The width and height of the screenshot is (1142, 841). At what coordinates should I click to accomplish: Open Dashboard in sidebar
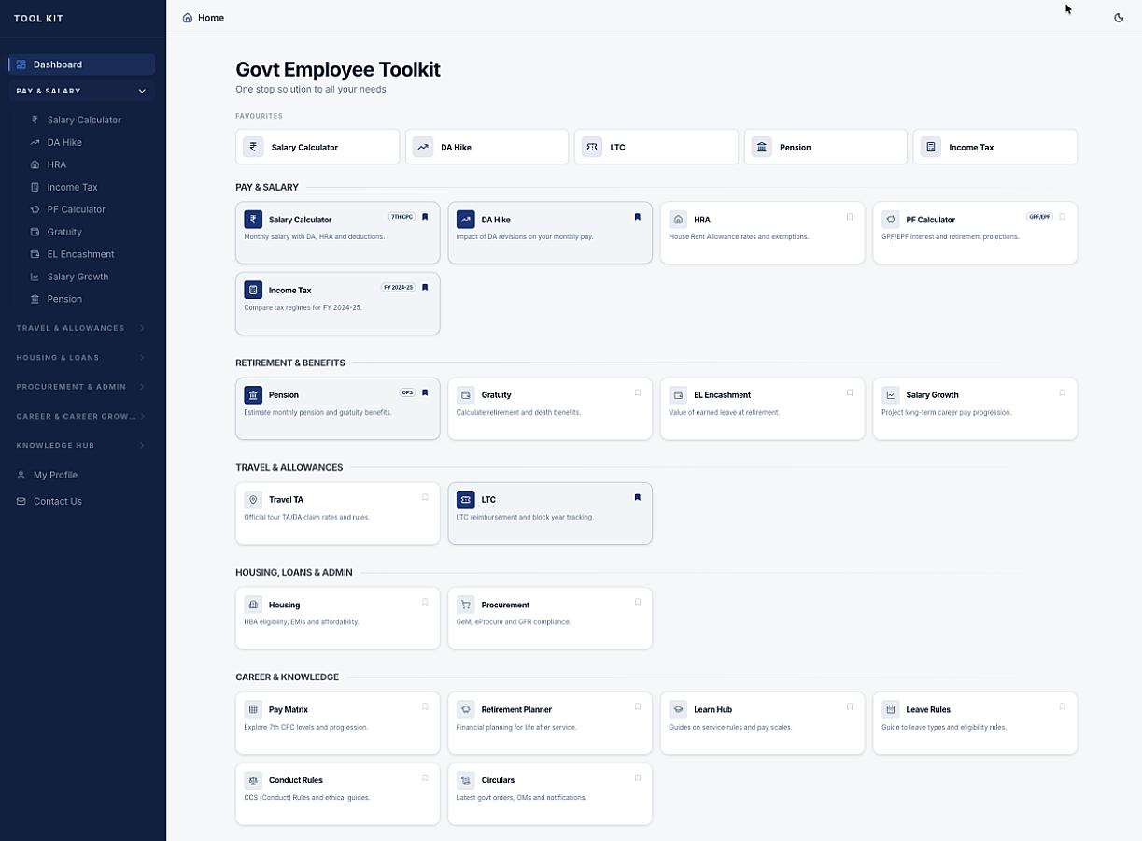coord(82,64)
